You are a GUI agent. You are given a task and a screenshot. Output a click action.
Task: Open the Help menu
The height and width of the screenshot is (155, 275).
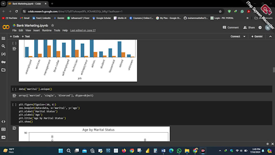tap(65, 30)
